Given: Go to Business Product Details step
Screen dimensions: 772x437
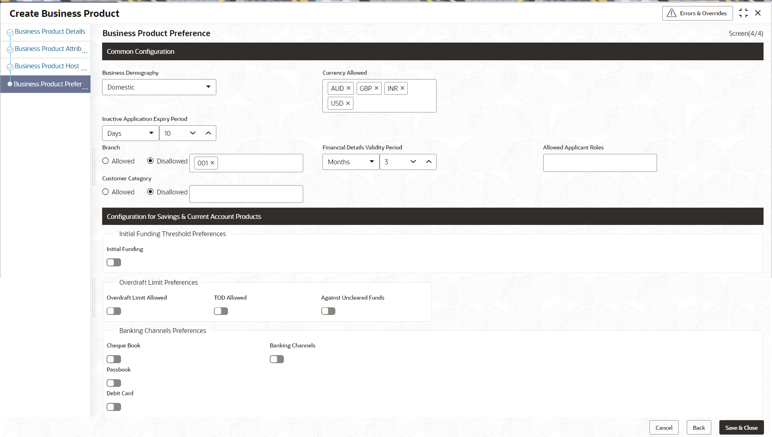Looking at the screenshot, I should 50,32.
